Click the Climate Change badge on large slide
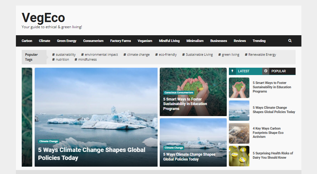The image size is (317, 174). (x=49, y=141)
